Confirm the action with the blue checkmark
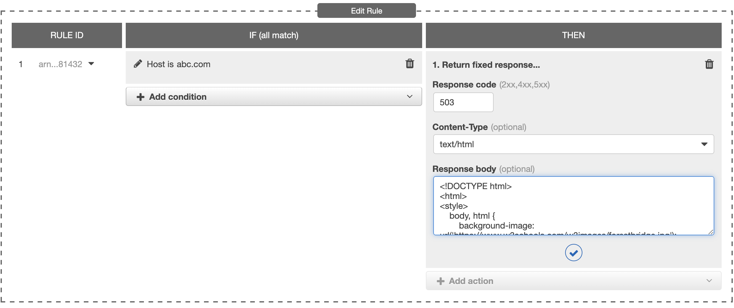Image resolution: width=734 pixels, height=308 pixels. coord(573,253)
